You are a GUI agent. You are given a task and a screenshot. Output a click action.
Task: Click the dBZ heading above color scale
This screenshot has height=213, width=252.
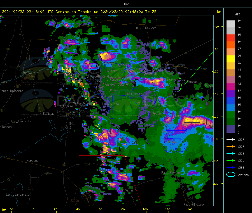(237, 15)
